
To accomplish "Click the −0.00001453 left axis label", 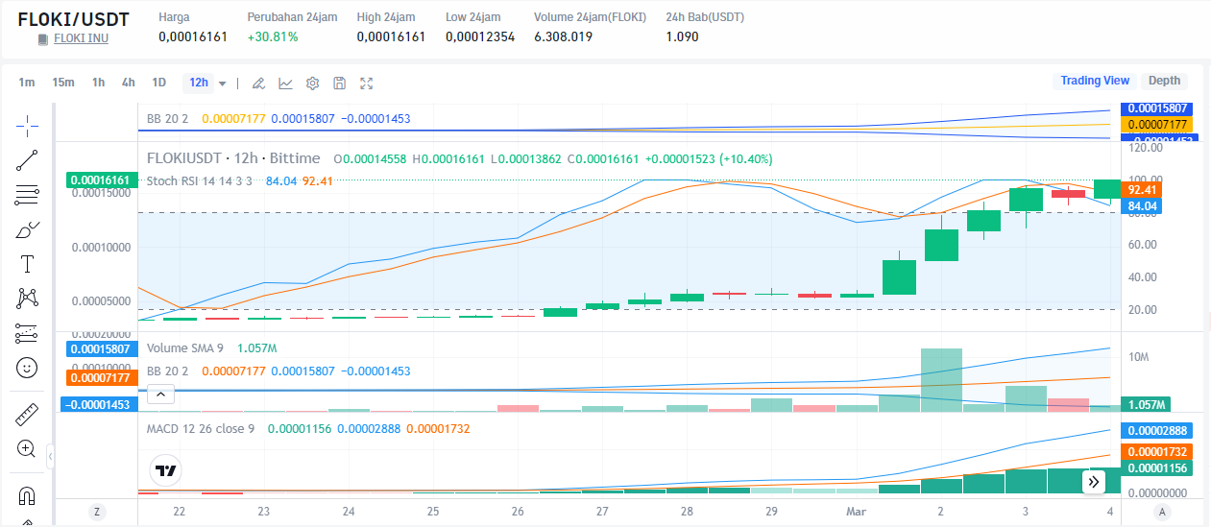I will 98,405.
